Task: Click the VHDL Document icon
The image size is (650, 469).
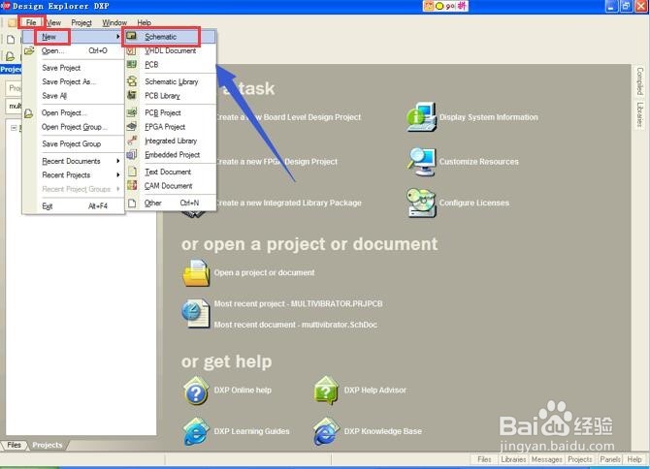Action: [131, 50]
